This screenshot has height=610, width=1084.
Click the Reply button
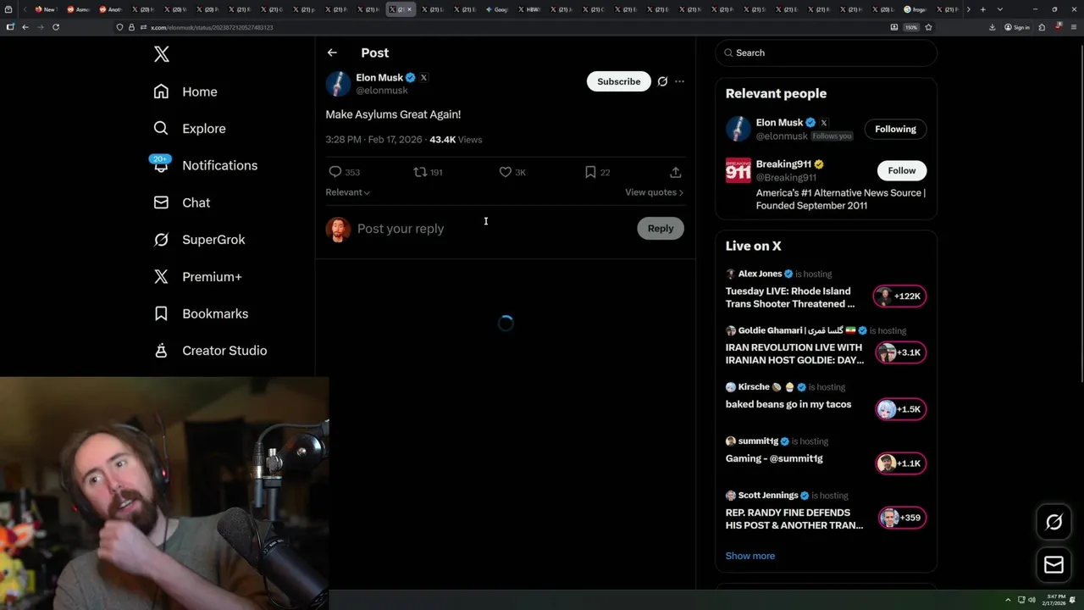(661, 229)
